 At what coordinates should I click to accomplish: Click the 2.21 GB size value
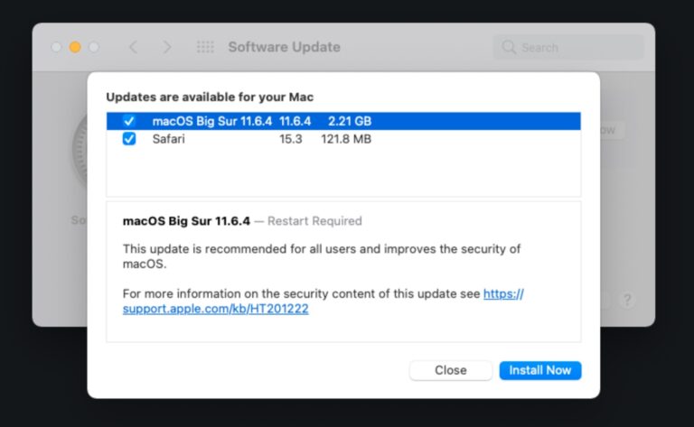[x=349, y=121]
